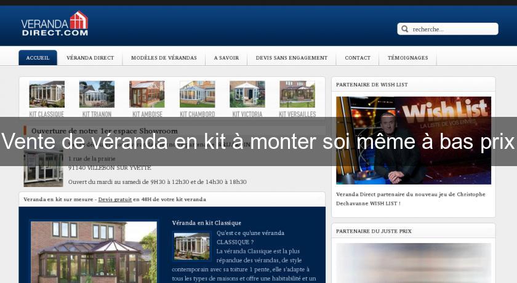The width and height of the screenshot is (517, 283).
Task: Select the Kit Amboise thumbnail
Action: coord(147,94)
